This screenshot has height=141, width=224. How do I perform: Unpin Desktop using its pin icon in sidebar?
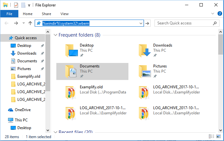(x=42, y=46)
